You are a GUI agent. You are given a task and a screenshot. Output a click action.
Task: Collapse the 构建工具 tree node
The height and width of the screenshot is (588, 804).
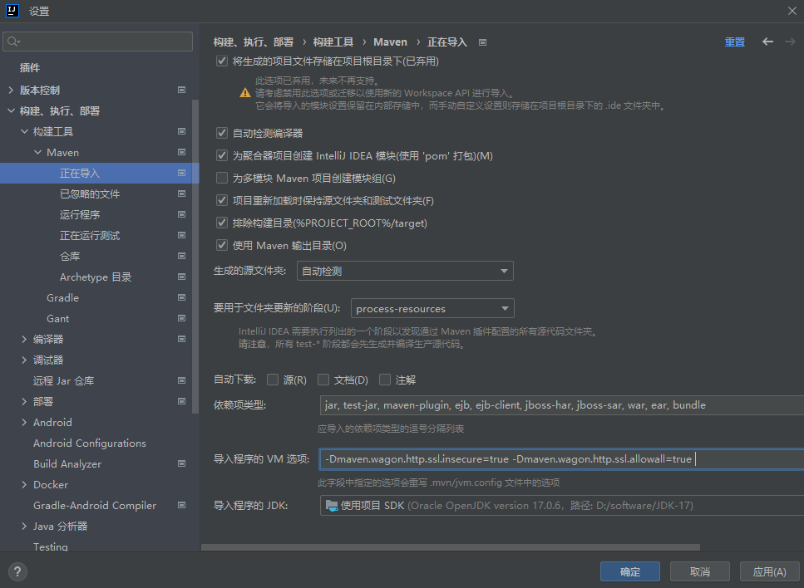pos(24,131)
